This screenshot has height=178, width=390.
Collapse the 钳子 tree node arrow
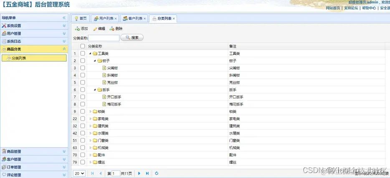[x=95, y=60]
